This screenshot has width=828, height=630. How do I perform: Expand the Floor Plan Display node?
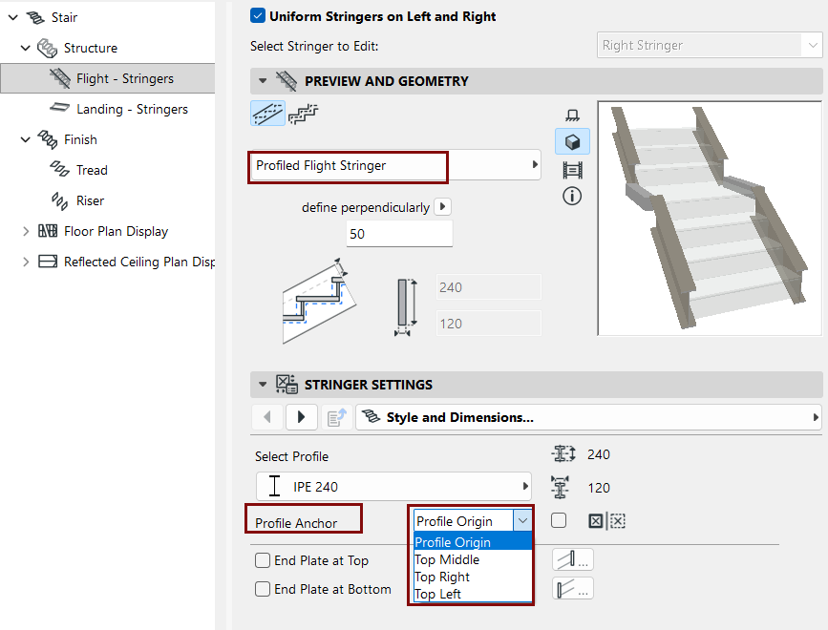[26, 232]
